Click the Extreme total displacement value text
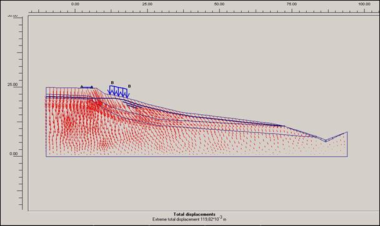380x226 pixels. point(189,219)
